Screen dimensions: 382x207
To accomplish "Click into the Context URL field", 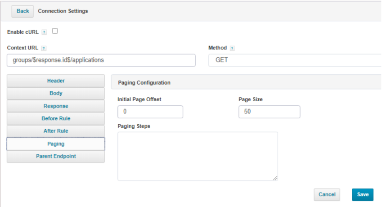I will pyautogui.click(x=101, y=60).
